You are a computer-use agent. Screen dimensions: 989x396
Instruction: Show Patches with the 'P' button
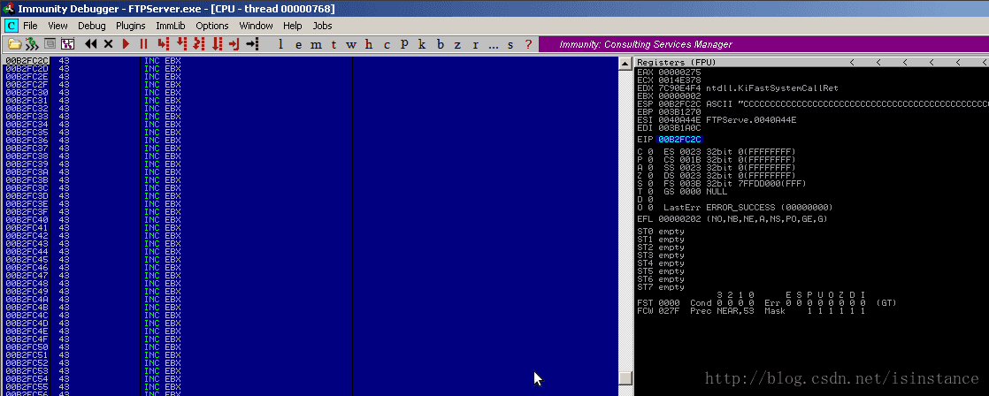click(x=404, y=44)
